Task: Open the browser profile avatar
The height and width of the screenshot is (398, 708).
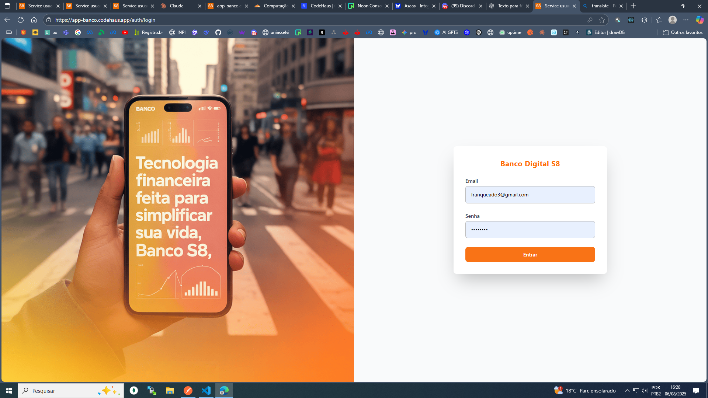Action: (x=673, y=20)
